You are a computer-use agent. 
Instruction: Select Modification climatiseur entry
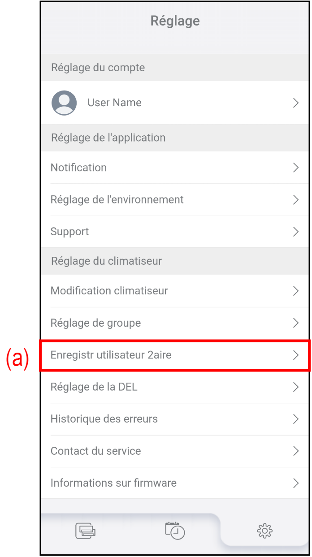(109, 291)
